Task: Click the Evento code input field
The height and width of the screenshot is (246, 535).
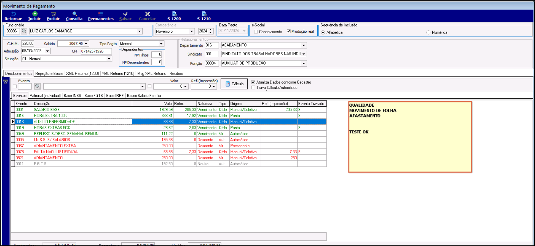Action: [25, 86]
